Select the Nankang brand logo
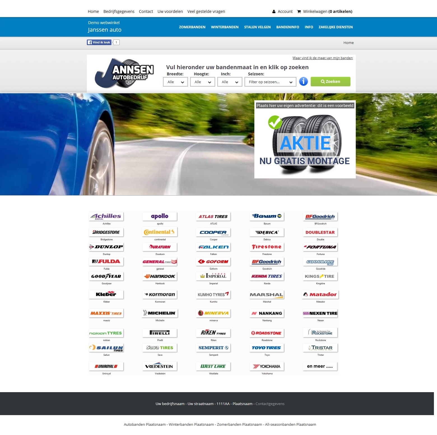 [267, 313]
